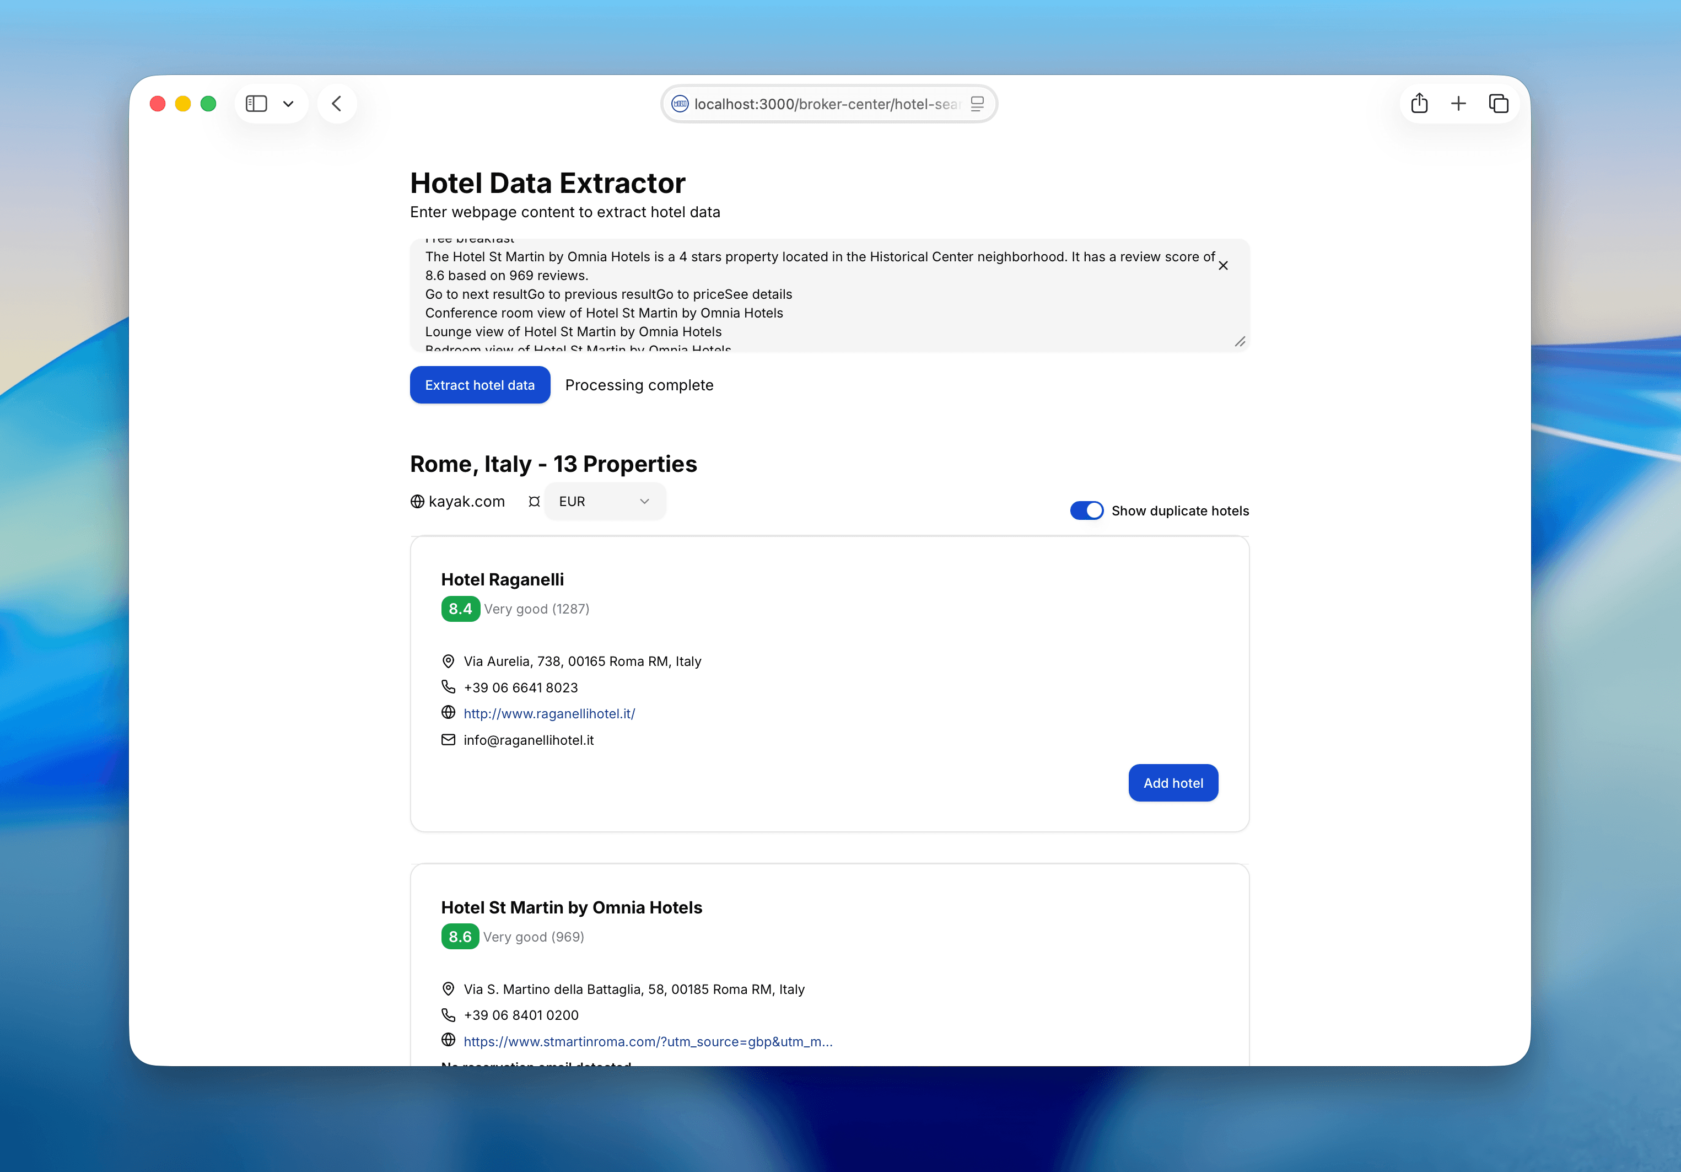1681x1172 pixels.
Task: Click Rome, Italy - 13 Properties heading
Action: point(553,464)
